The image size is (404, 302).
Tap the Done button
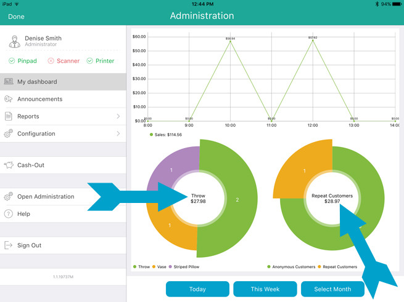[16, 17]
